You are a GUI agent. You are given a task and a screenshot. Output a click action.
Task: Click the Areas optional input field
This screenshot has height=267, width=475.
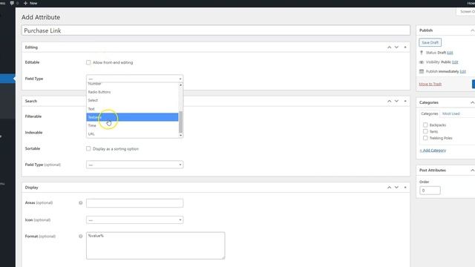134,202
